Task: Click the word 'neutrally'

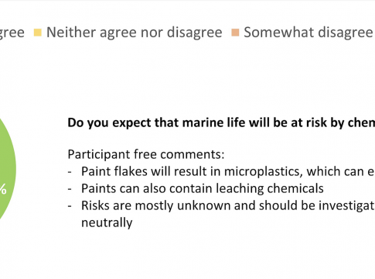Action: pos(107,222)
